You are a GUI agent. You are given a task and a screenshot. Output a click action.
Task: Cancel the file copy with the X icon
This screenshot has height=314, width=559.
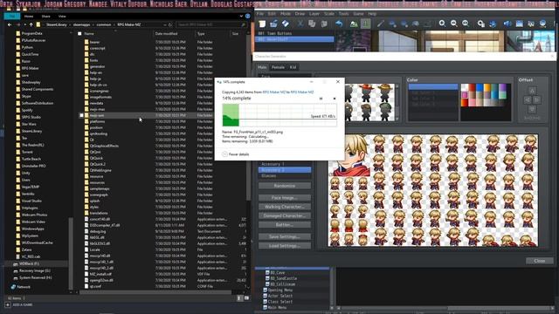pyautogui.click(x=335, y=99)
